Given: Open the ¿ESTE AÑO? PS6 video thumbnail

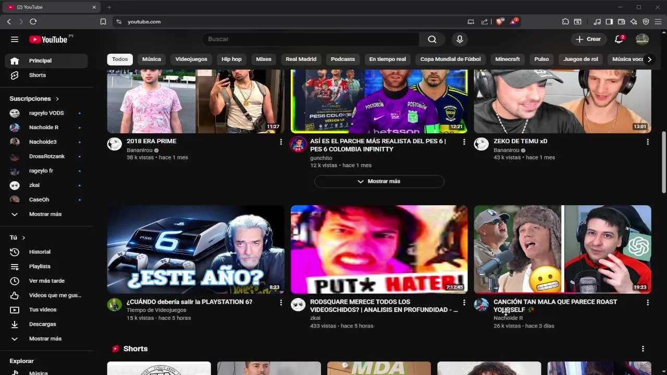Looking at the screenshot, I should [x=196, y=249].
